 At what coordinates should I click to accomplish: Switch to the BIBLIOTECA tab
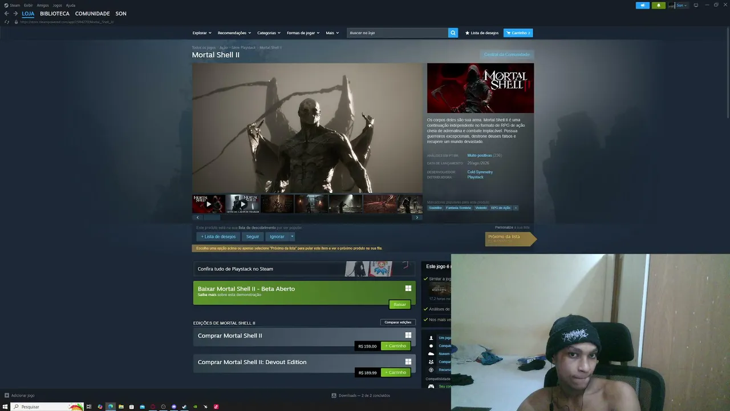point(55,14)
